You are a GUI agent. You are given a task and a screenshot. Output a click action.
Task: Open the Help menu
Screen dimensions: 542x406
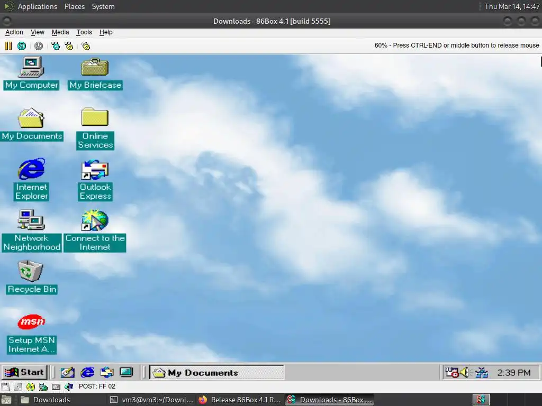[x=106, y=32]
